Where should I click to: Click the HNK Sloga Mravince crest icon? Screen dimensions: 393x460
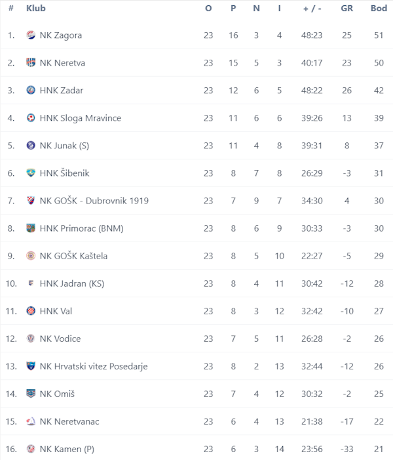coord(31,117)
